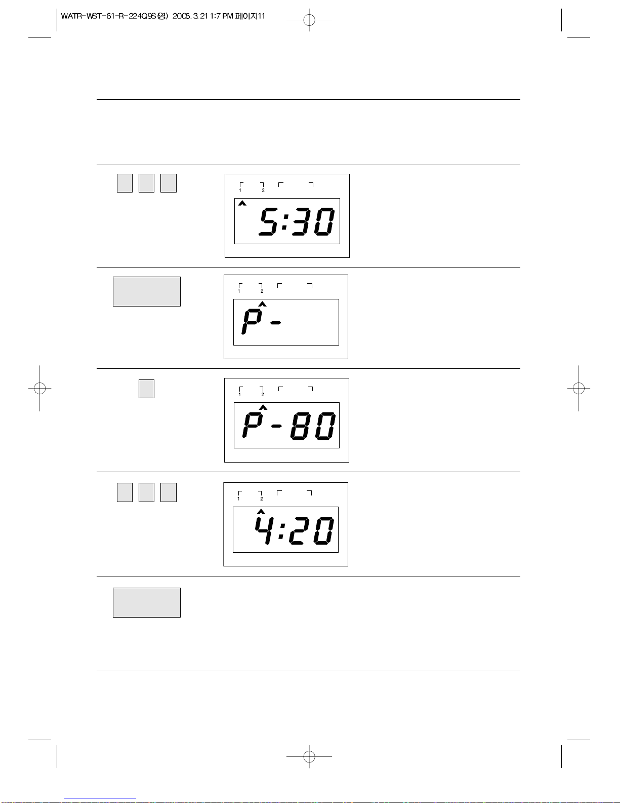Select the middle key beside the 4:20 display
620x803 pixels.
tap(146, 492)
